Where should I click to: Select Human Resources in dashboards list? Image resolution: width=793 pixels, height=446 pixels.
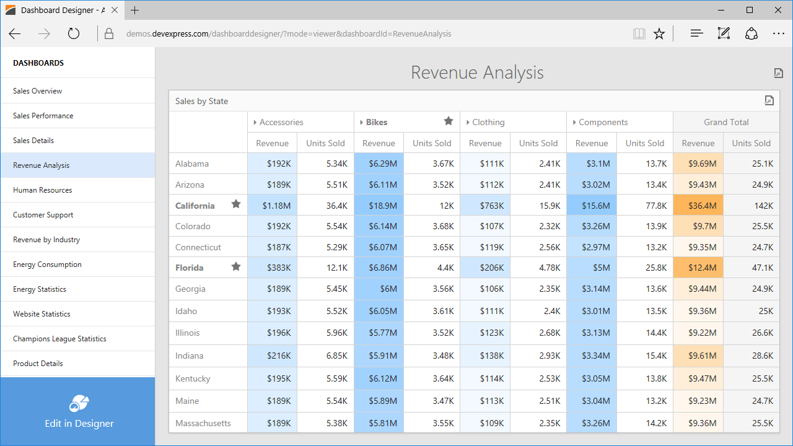[43, 190]
